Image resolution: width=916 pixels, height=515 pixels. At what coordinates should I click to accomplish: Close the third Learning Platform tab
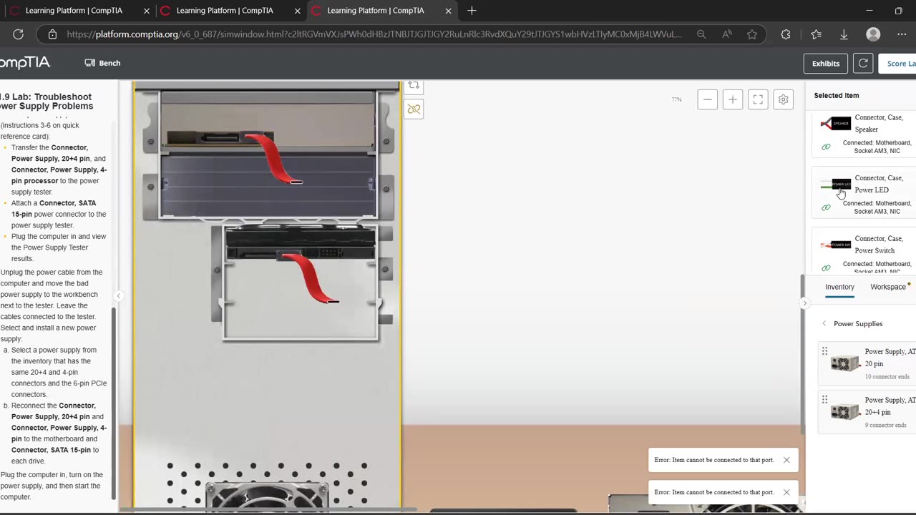pyautogui.click(x=449, y=11)
